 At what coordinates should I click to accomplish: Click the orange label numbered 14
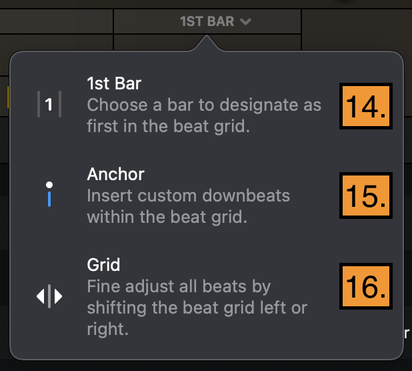click(366, 106)
